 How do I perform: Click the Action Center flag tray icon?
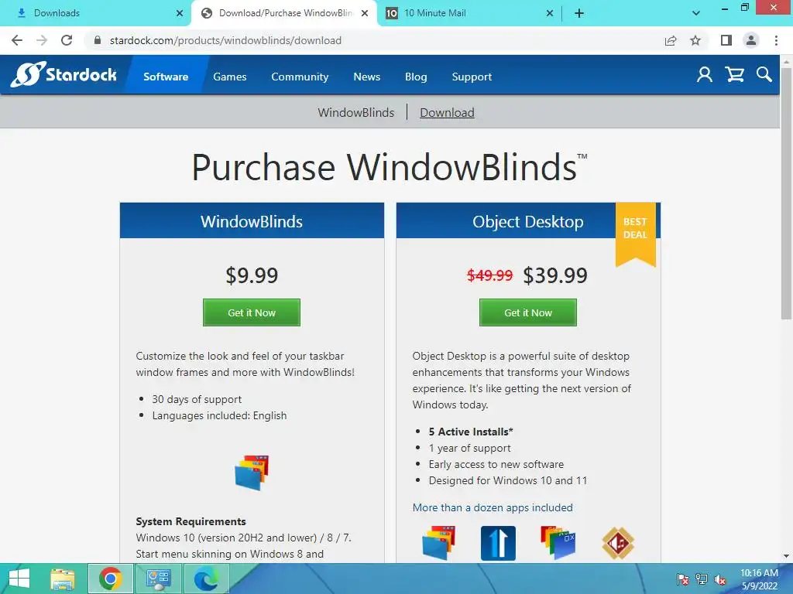(682, 579)
